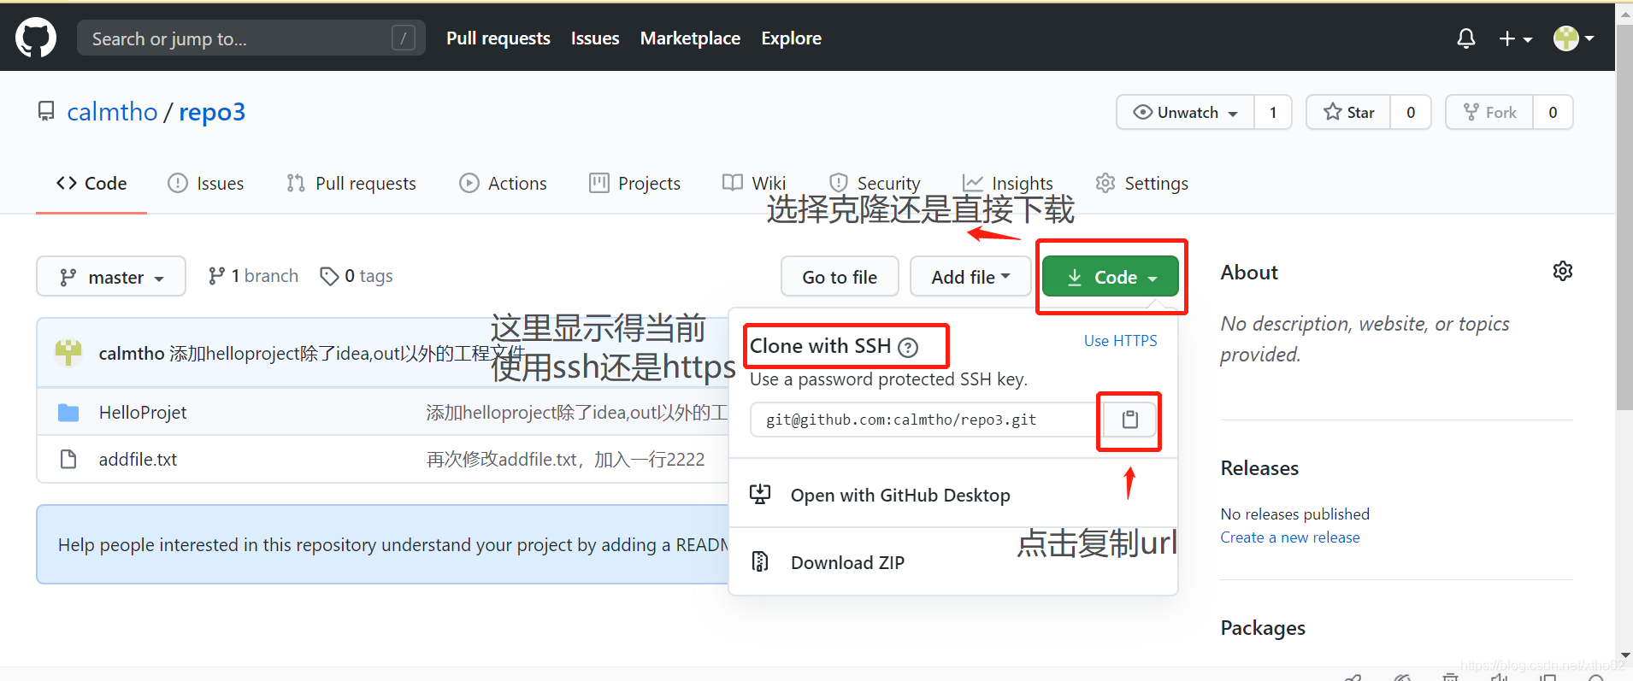Open the plus create-new menu
Image resolution: width=1633 pixels, height=681 pixels.
coord(1515,38)
